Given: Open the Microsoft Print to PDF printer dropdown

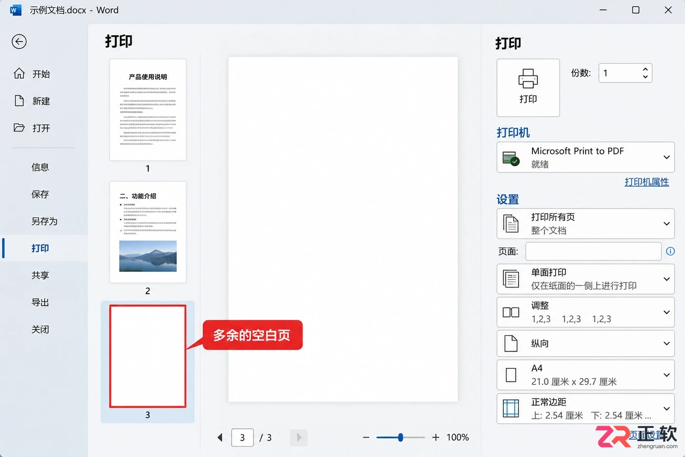Looking at the screenshot, I should click(586, 157).
